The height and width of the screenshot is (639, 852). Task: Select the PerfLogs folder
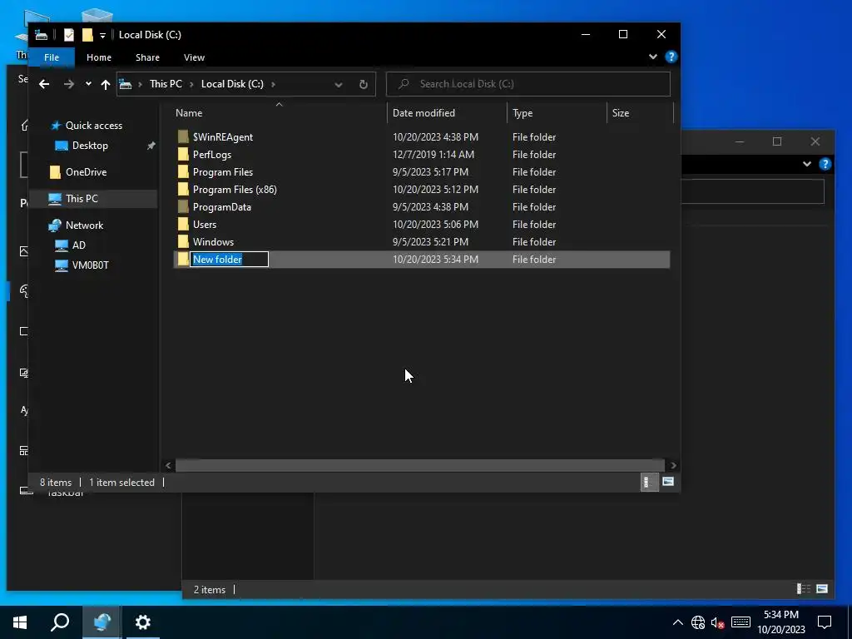pyautogui.click(x=212, y=154)
